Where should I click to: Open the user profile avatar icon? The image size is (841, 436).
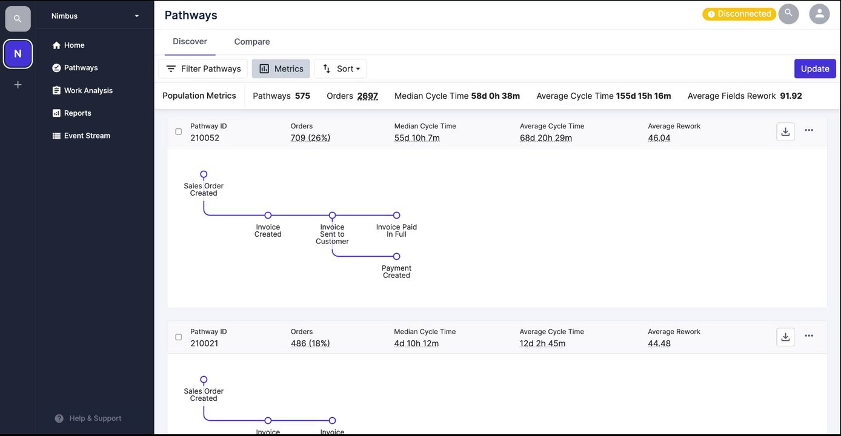819,14
